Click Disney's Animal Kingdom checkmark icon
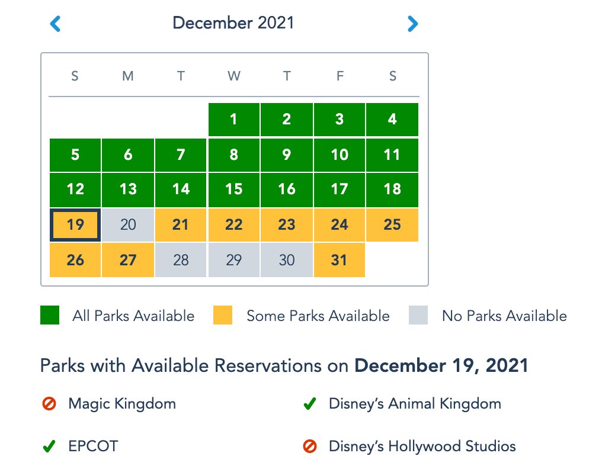This screenshot has width=602, height=469. [309, 404]
